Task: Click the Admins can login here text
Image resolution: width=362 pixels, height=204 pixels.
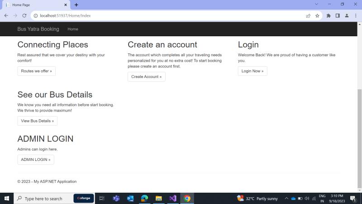Action: click(x=38, y=149)
